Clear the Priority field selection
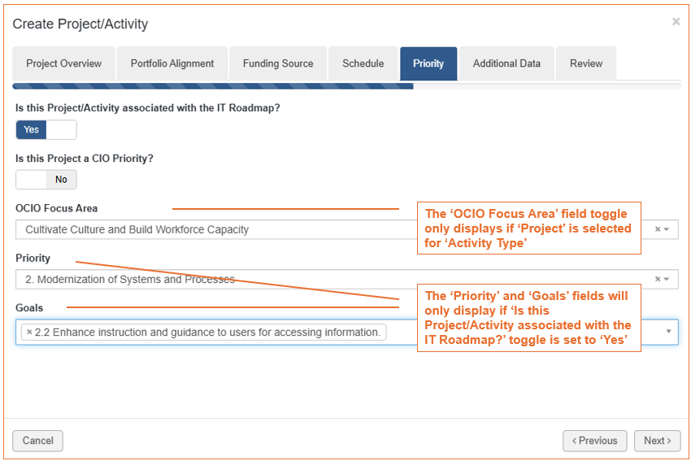 pos(658,279)
